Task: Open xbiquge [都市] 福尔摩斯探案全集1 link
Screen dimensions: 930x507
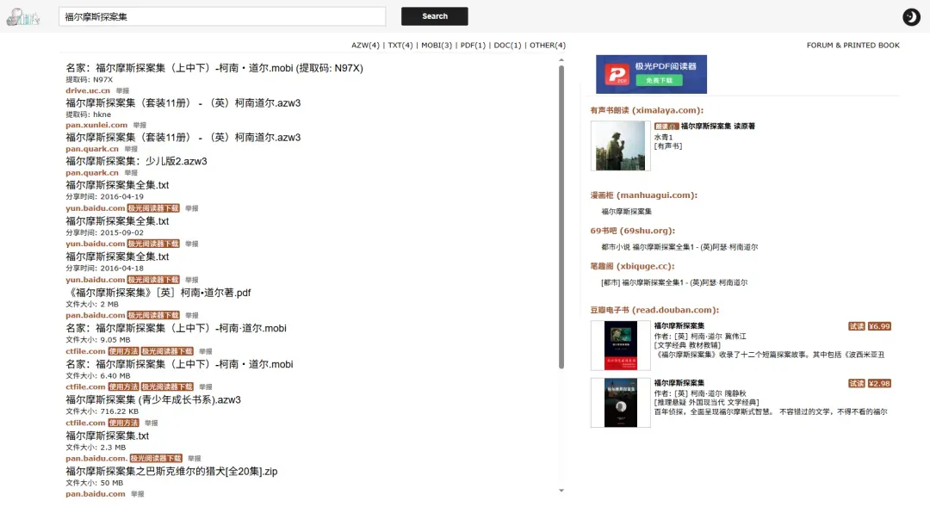Action: click(x=674, y=283)
